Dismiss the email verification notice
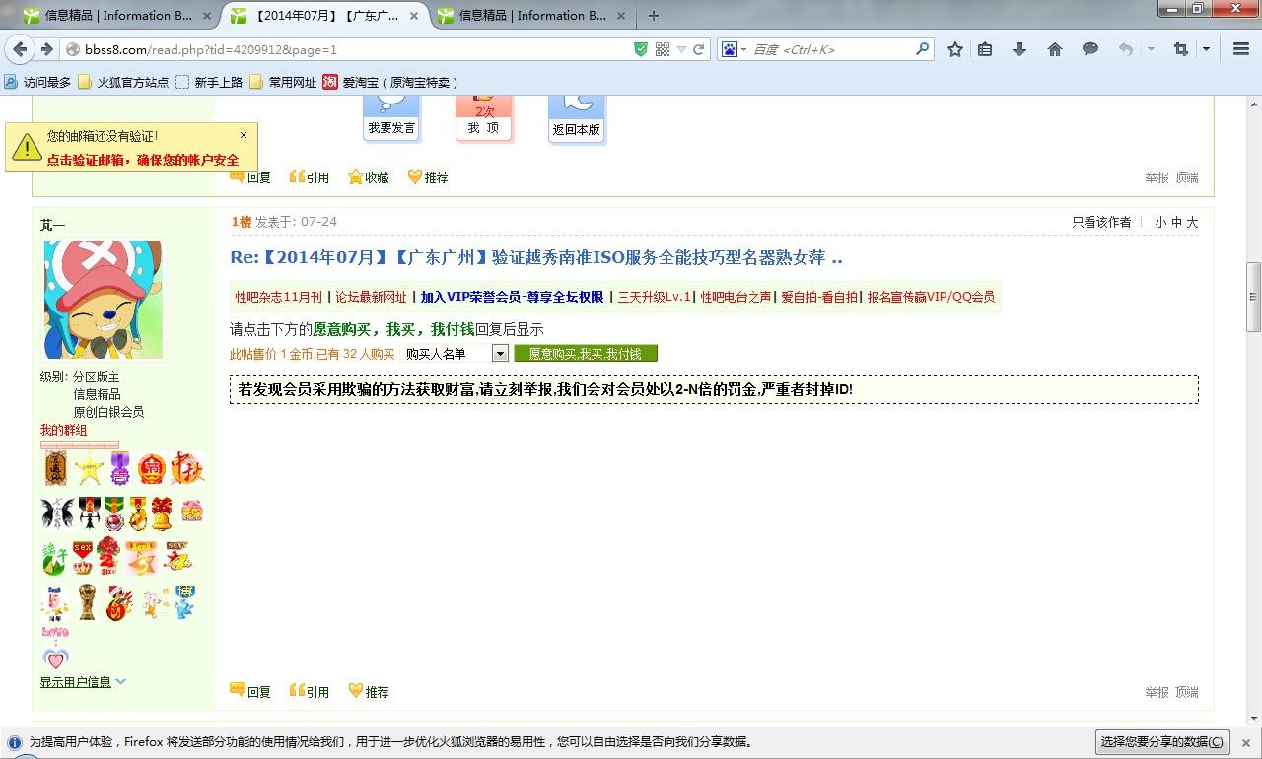The image size is (1262, 759). pyautogui.click(x=244, y=135)
